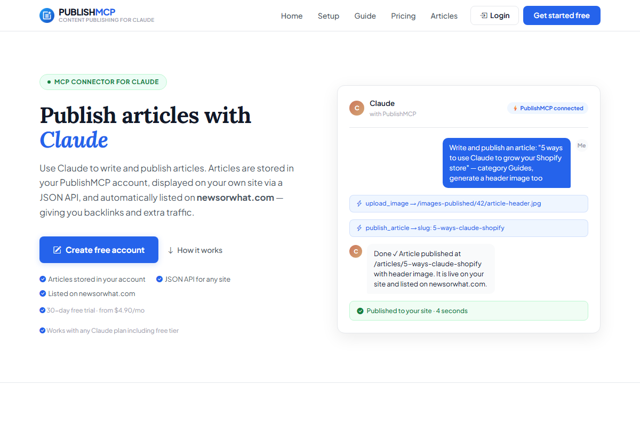Click the Published to your site status bar
Viewport: 640px width, 426px height.
click(x=469, y=311)
